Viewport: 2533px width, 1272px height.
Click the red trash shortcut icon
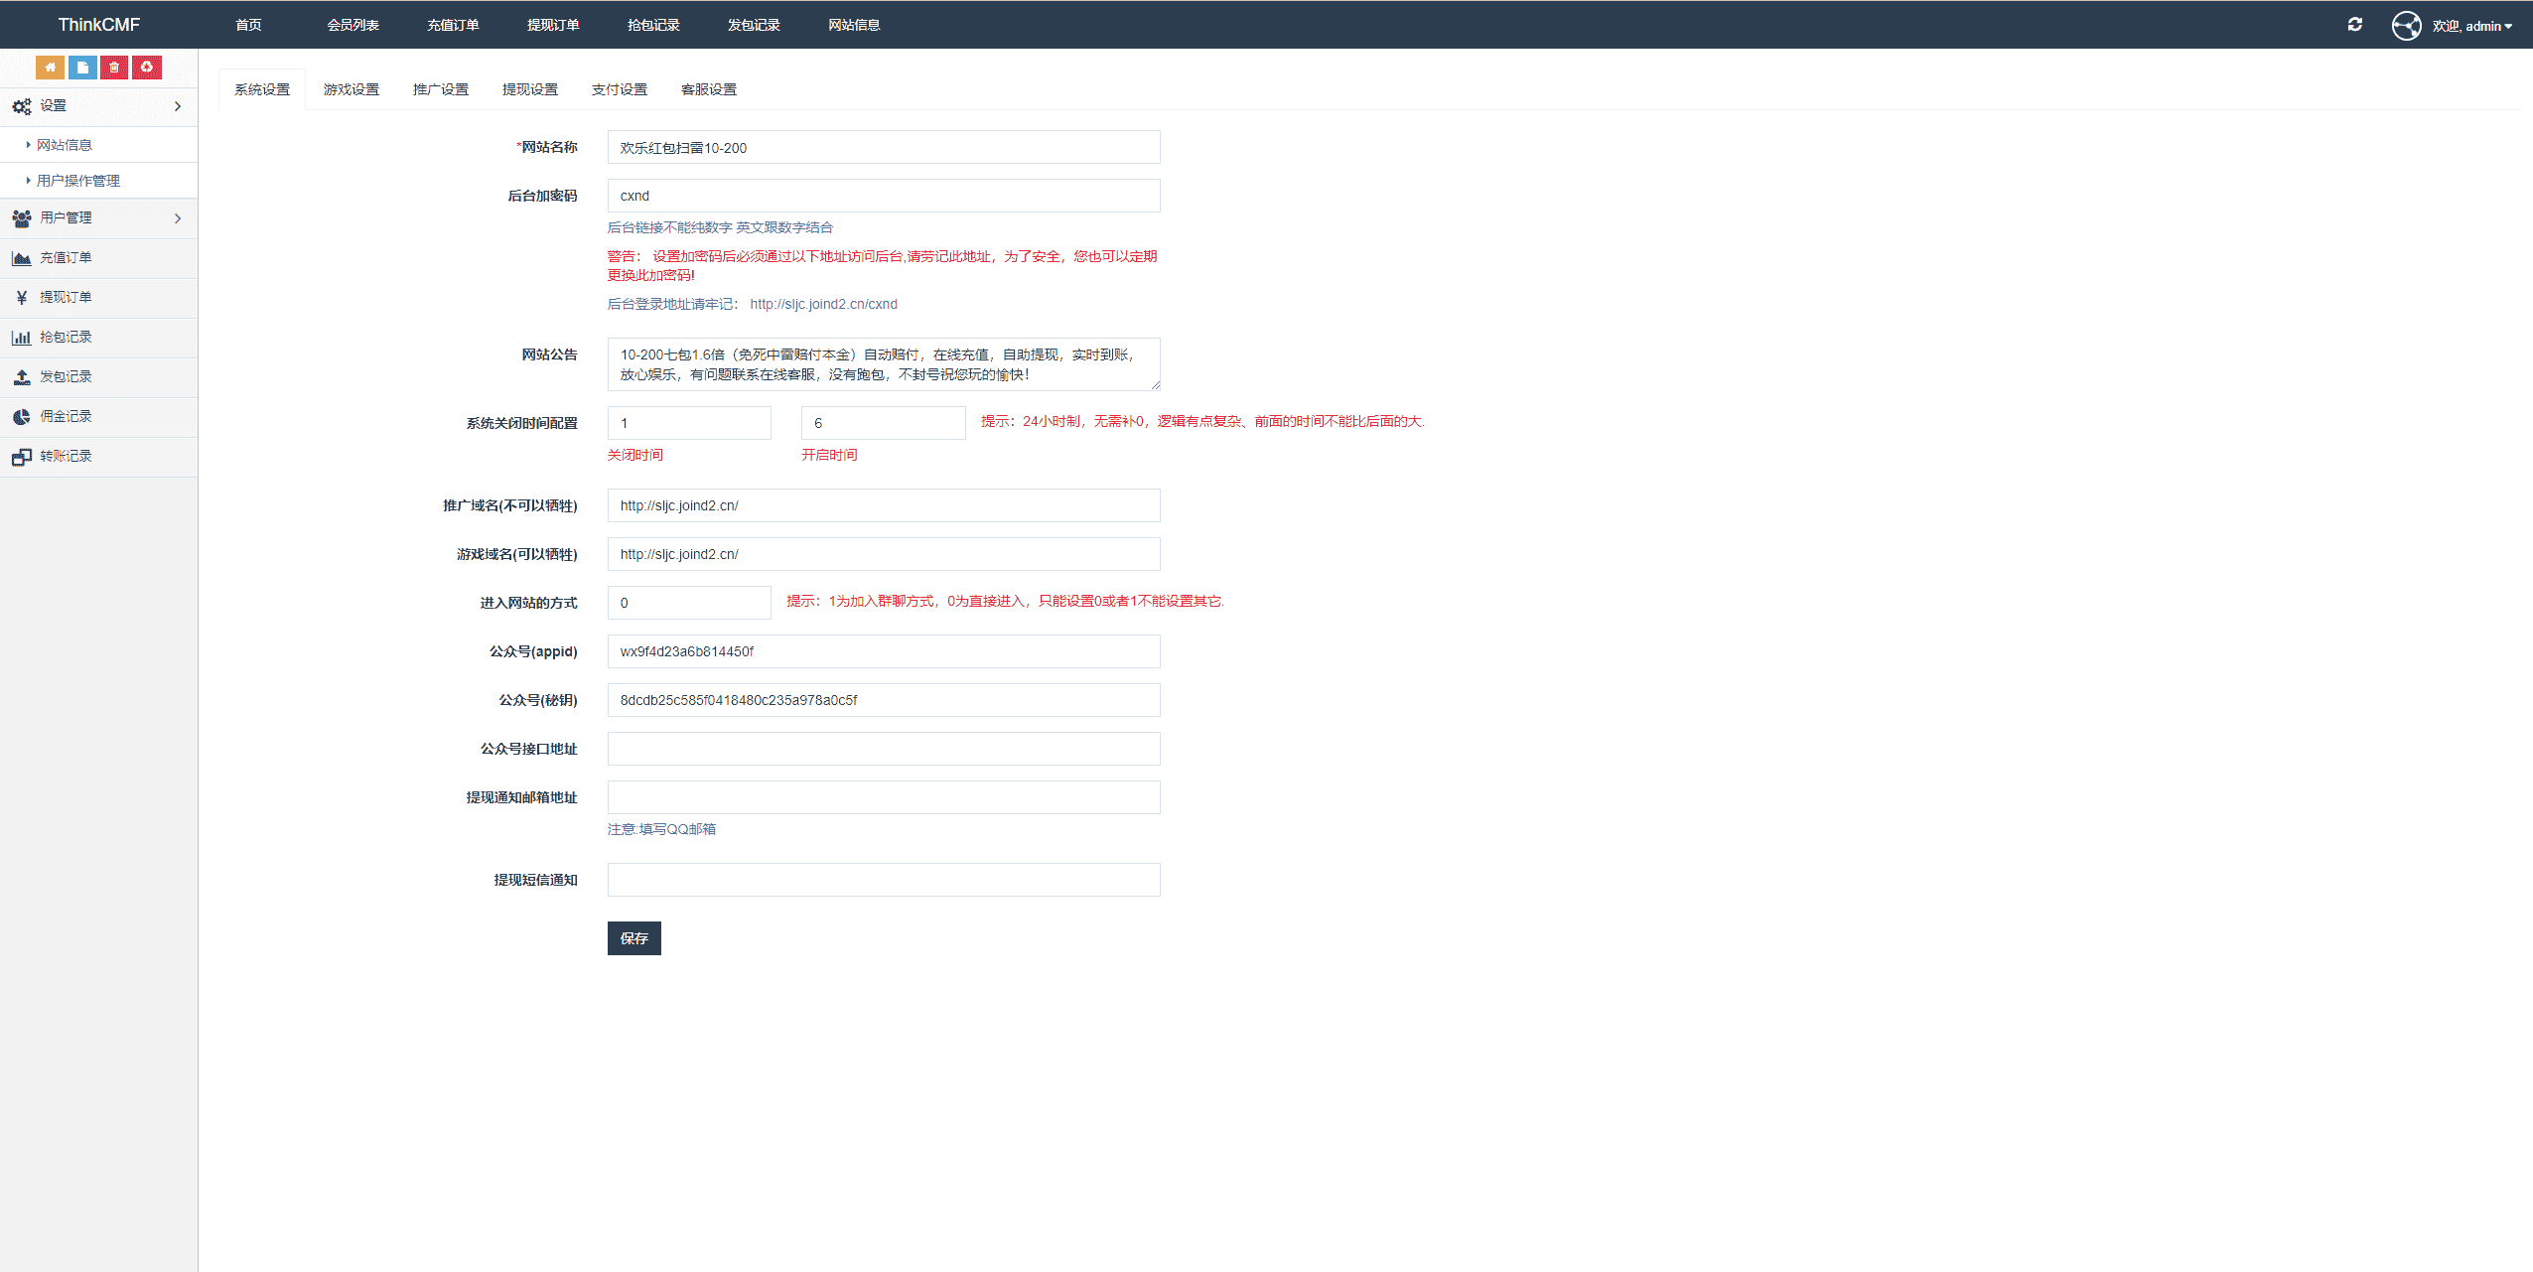click(x=114, y=68)
